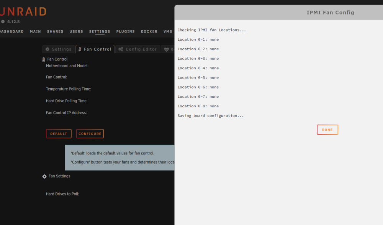Switch to the Fan Control tab
The image size is (383, 225).
point(95,49)
